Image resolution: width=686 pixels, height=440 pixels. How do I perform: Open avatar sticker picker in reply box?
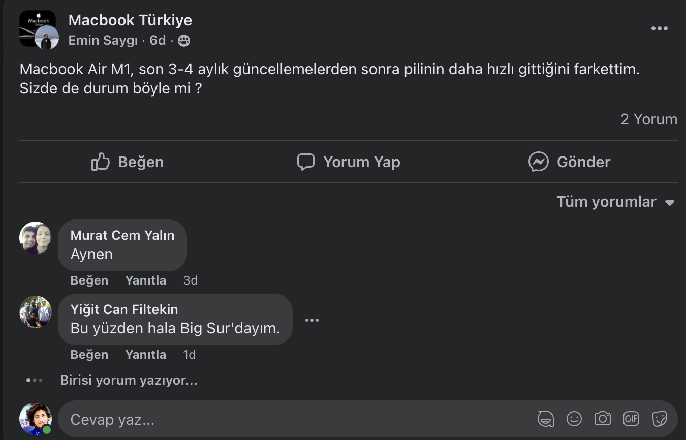pyautogui.click(x=546, y=419)
